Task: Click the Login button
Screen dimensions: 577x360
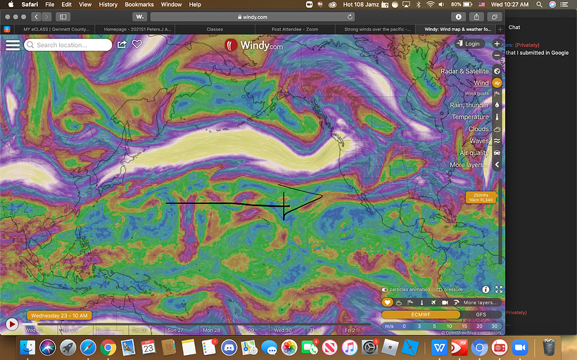Action: click(x=469, y=44)
